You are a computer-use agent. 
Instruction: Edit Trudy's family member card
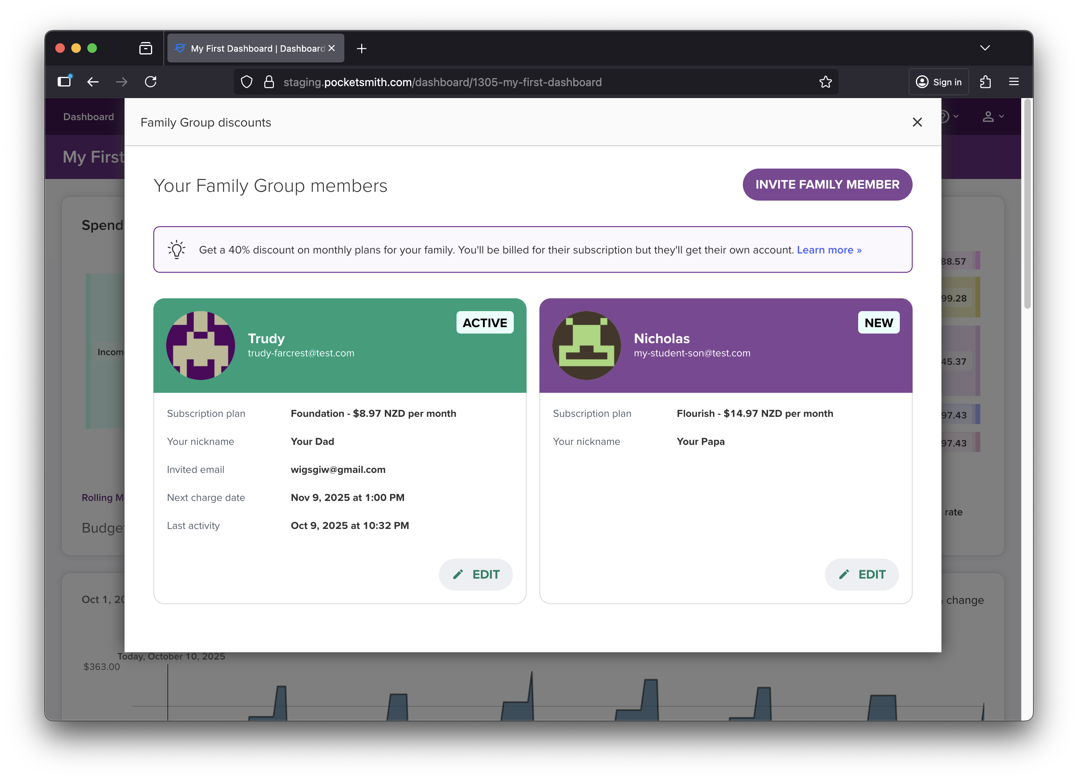tap(475, 574)
